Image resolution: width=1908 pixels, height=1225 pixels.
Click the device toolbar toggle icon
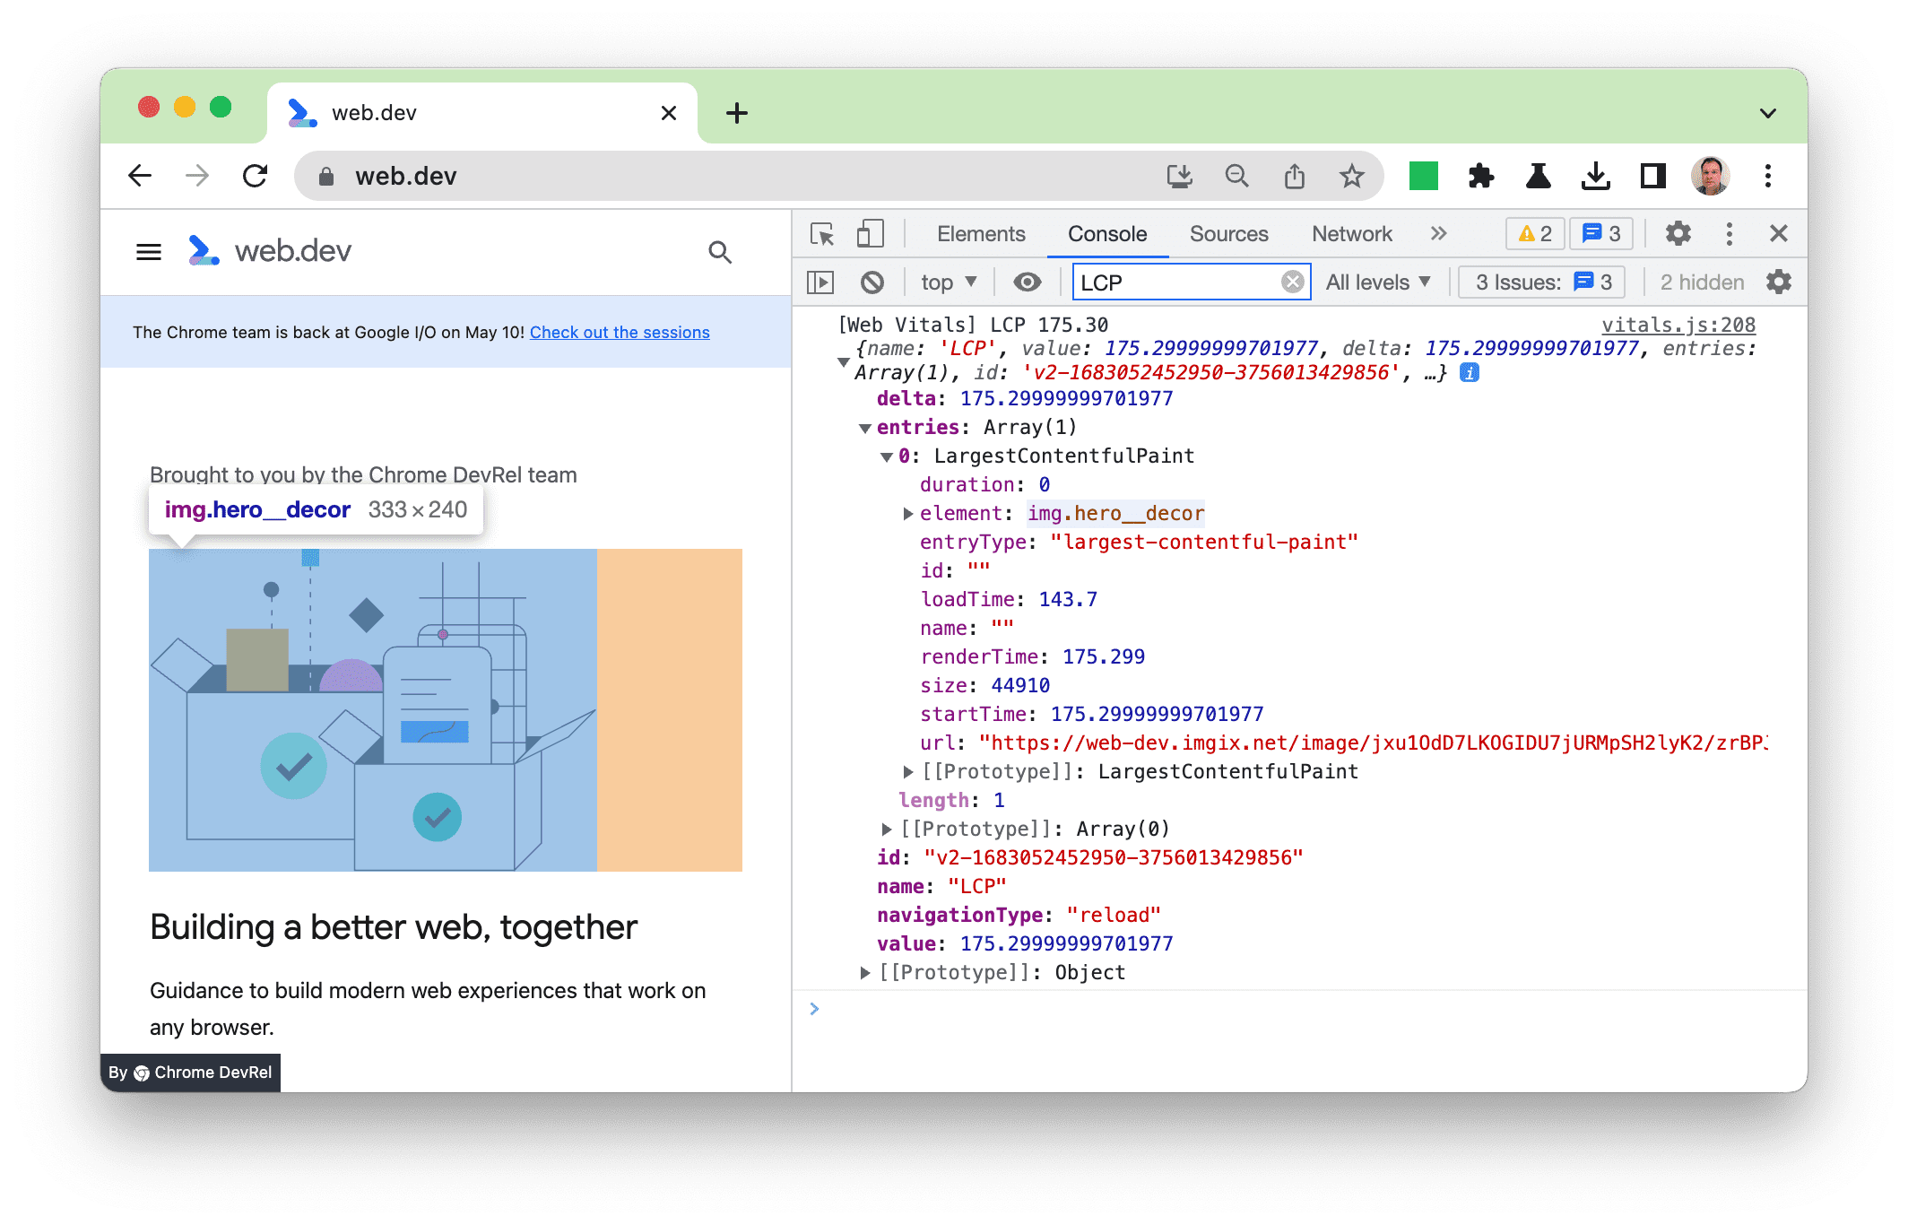click(x=869, y=233)
